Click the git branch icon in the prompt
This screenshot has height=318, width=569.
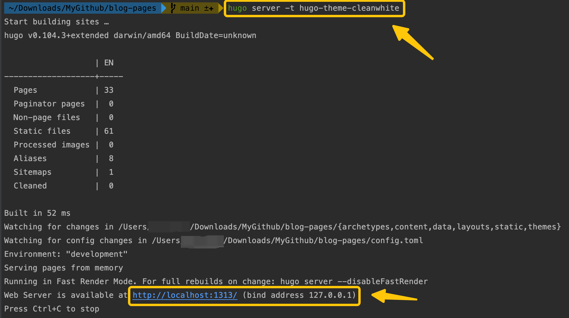click(173, 8)
